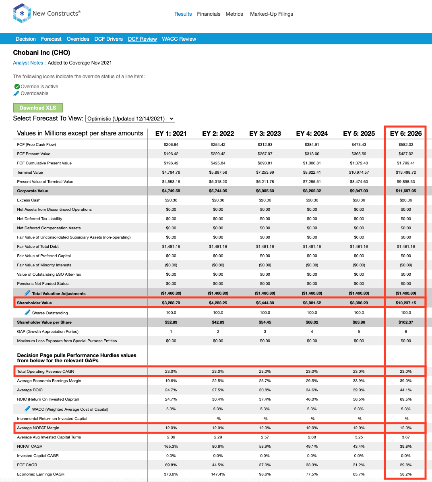
Task: Click the Shares Outstanding label
Action: coord(50,313)
